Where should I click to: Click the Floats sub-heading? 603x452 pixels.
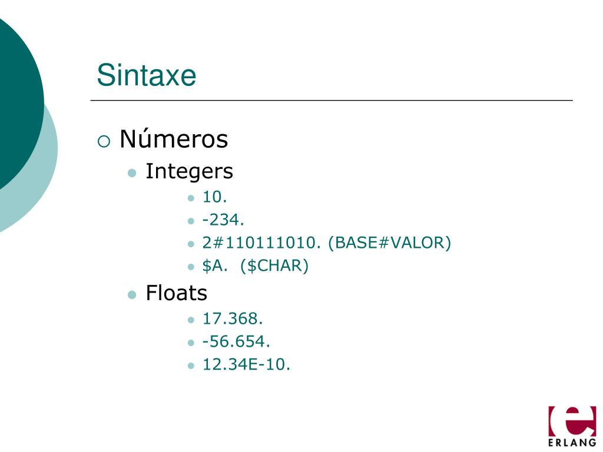click(x=177, y=293)
